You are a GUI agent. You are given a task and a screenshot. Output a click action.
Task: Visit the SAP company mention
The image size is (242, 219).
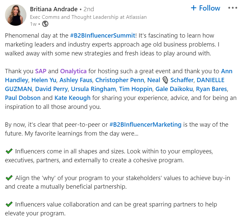[x=42, y=71]
